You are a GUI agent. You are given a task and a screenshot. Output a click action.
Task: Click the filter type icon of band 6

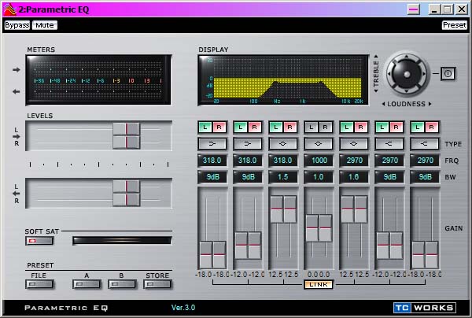(389, 144)
